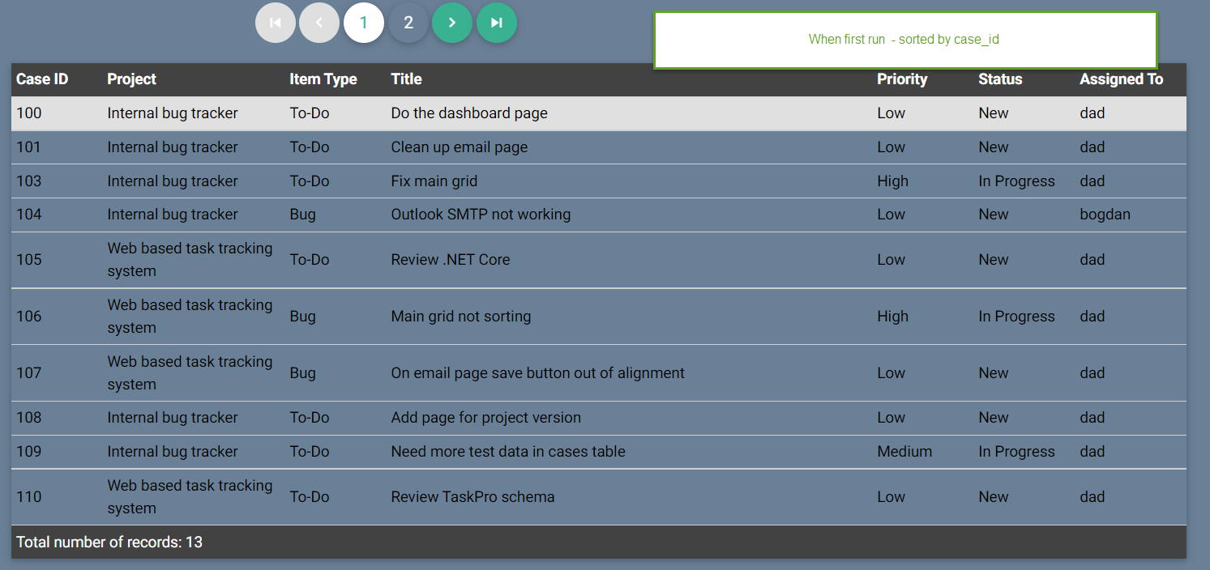
Task: Click 'High' priority in case 103 row
Action: (893, 181)
